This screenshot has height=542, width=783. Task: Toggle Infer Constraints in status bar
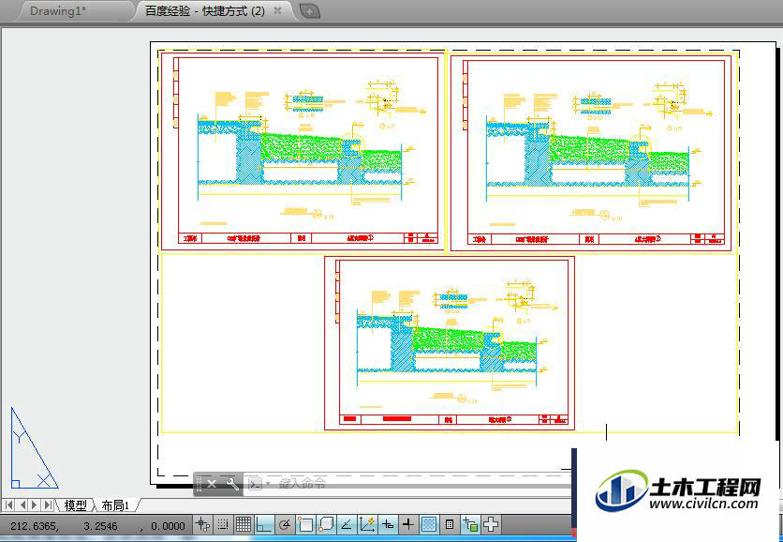(x=202, y=524)
